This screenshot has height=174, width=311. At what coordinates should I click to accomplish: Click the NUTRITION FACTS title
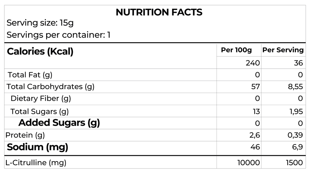click(159, 12)
